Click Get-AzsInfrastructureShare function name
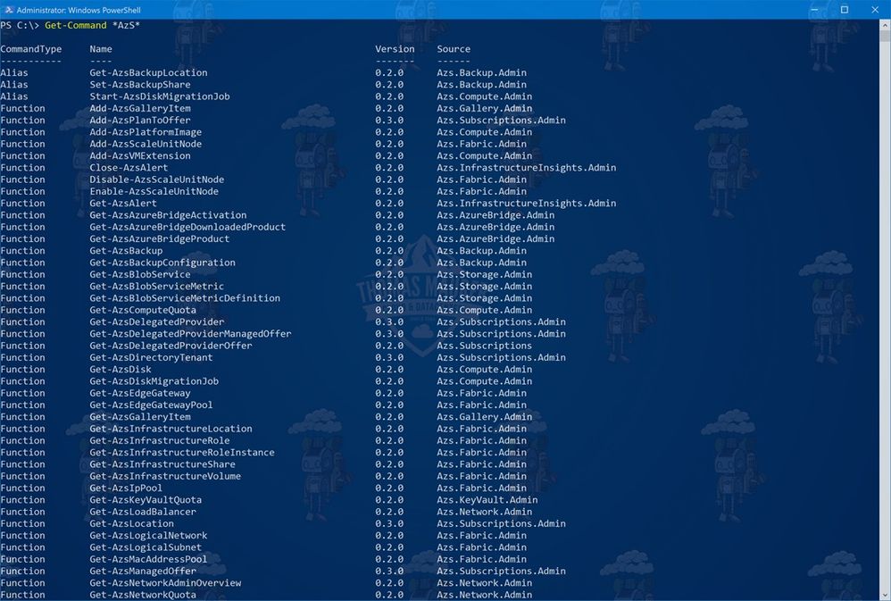Image resolution: width=891 pixels, height=601 pixels. click(x=162, y=464)
